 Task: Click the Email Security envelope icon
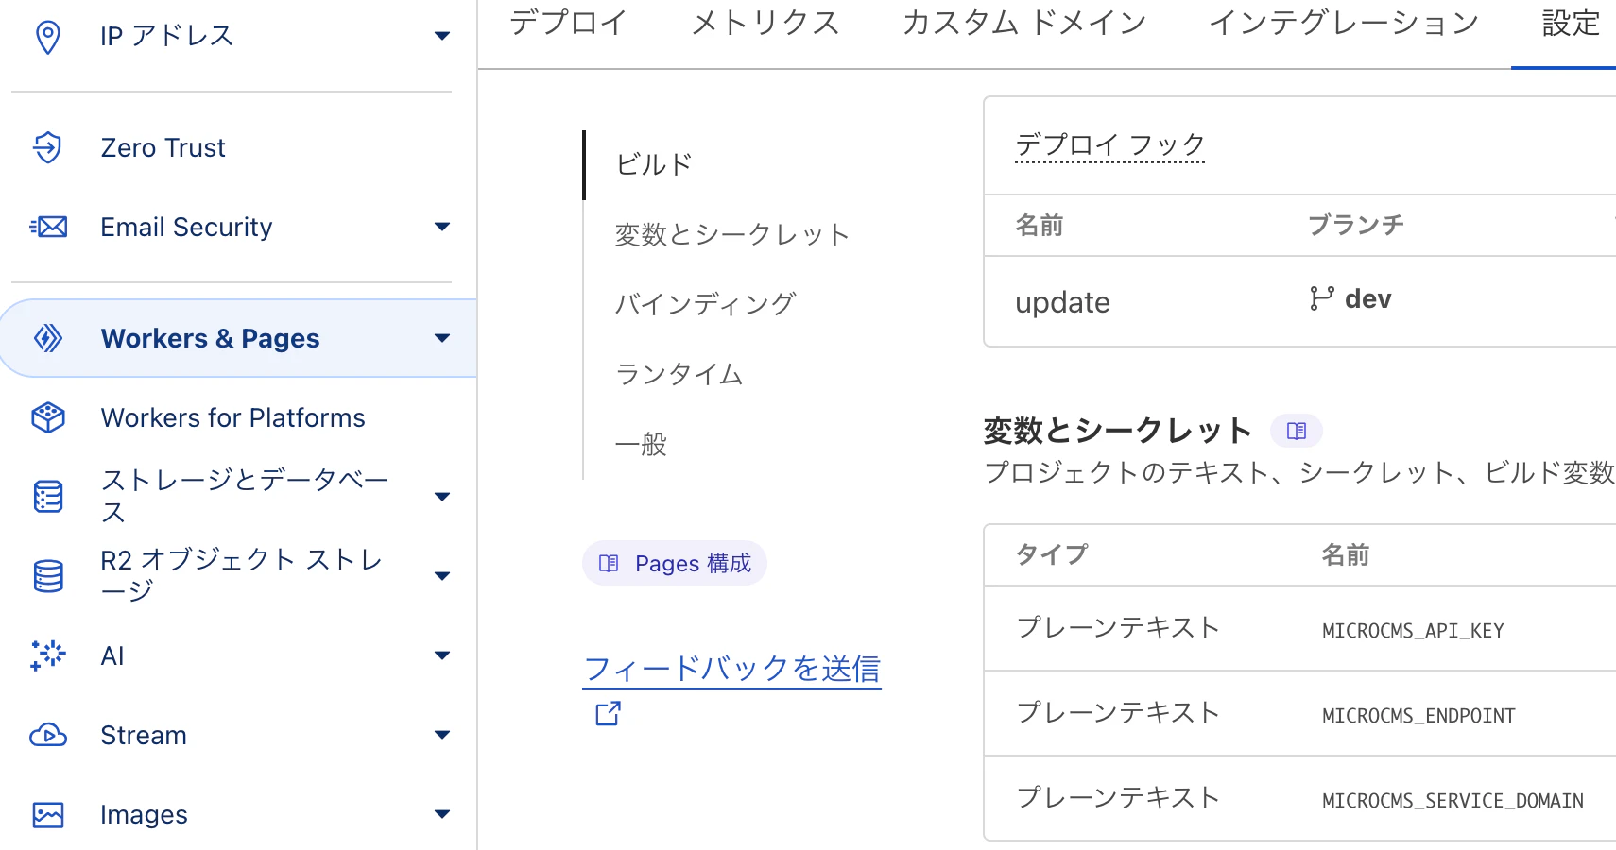click(48, 227)
